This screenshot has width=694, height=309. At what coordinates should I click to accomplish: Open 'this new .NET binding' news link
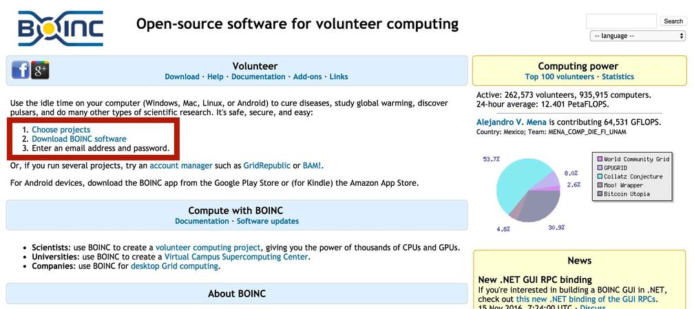click(585, 299)
